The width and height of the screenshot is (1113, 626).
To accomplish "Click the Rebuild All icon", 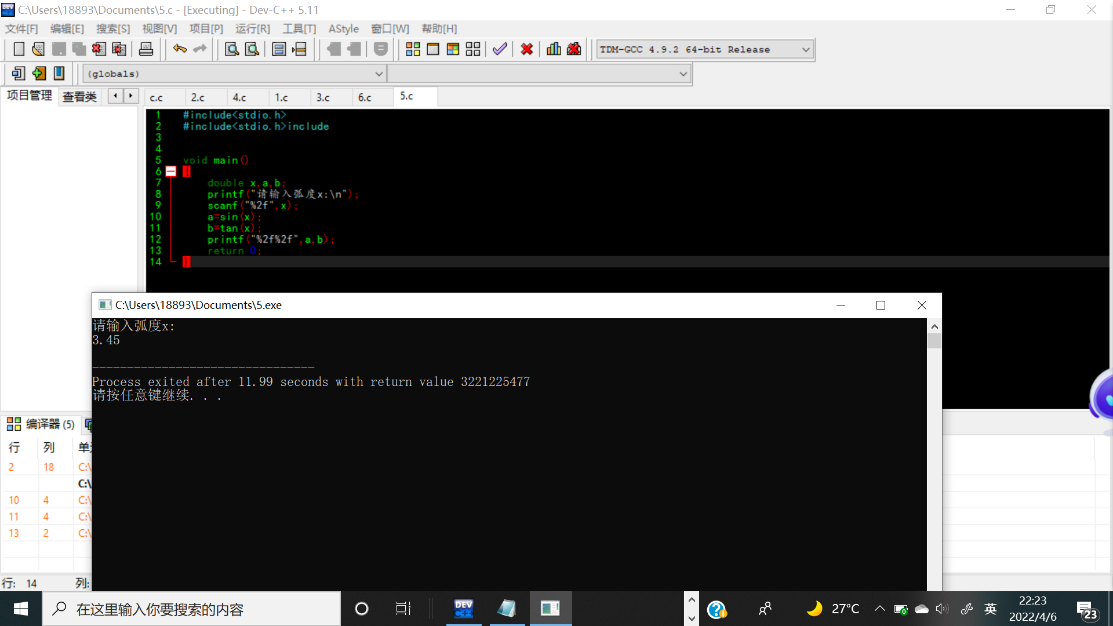I will (x=473, y=49).
